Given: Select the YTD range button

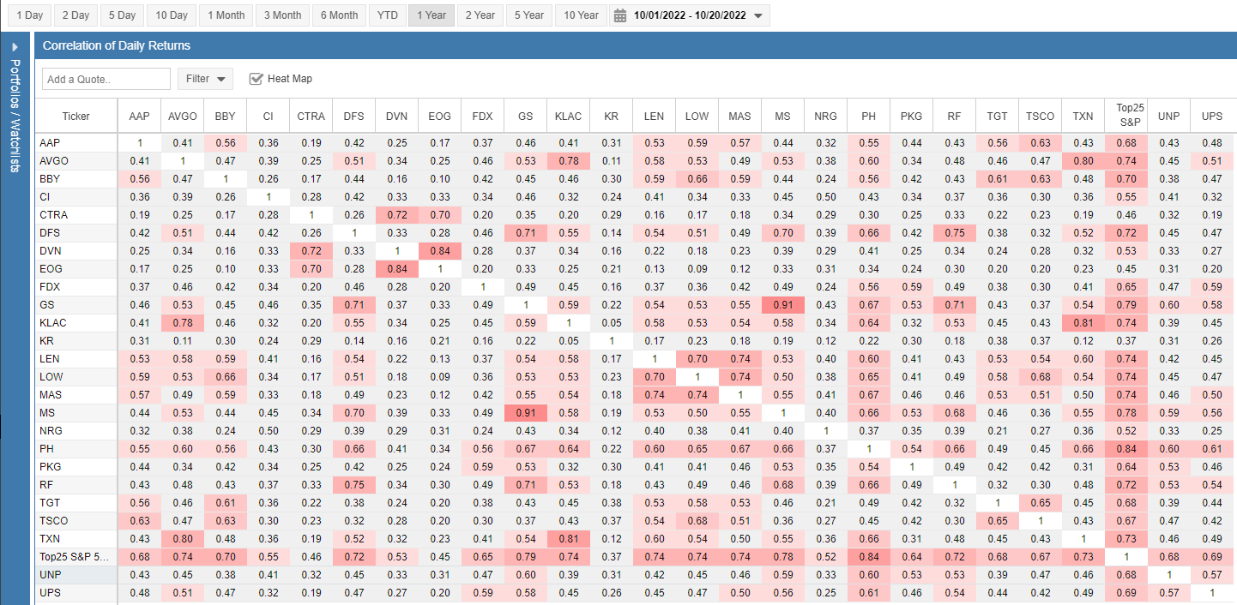Looking at the screenshot, I should tap(388, 15).
